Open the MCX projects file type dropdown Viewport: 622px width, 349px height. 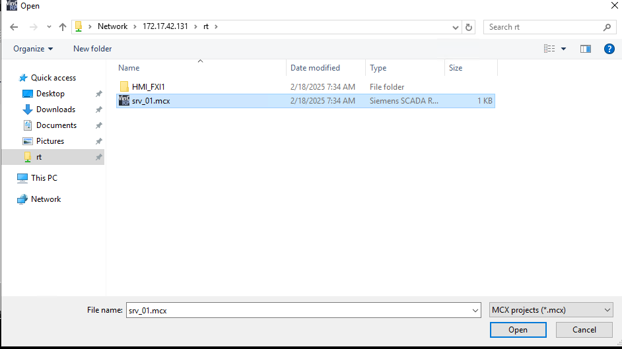pyautogui.click(x=551, y=310)
